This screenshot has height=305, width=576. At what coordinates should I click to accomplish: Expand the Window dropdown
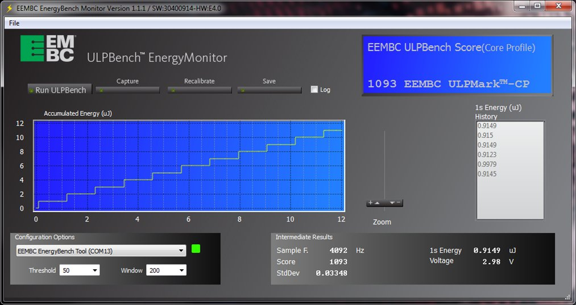pyautogui.click(x=166, y=270)
